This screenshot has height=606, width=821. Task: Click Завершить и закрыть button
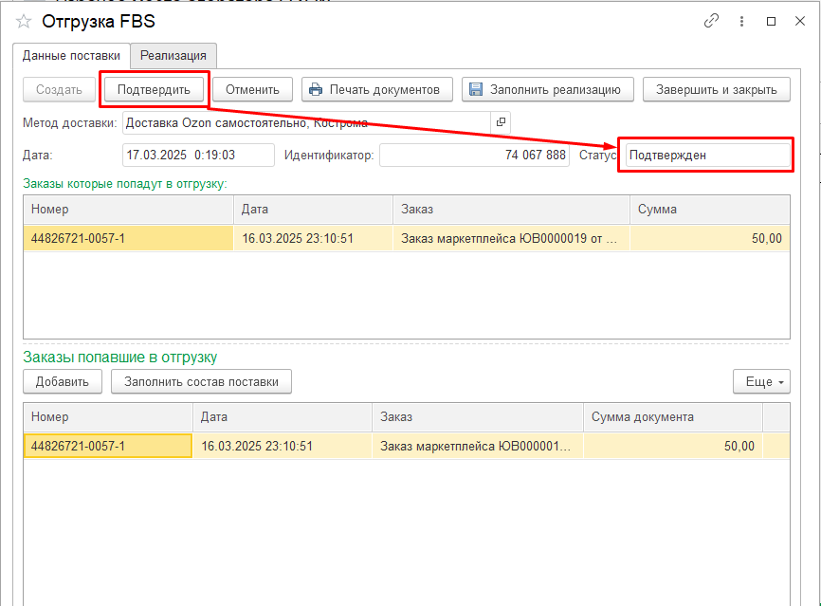click(717, 89)
